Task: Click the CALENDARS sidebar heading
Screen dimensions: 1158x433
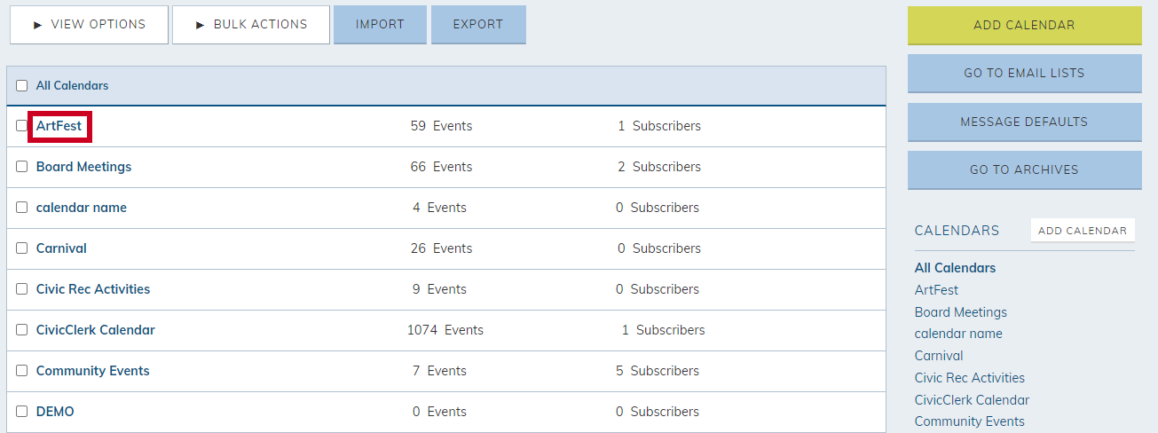Action: (957, 231)
